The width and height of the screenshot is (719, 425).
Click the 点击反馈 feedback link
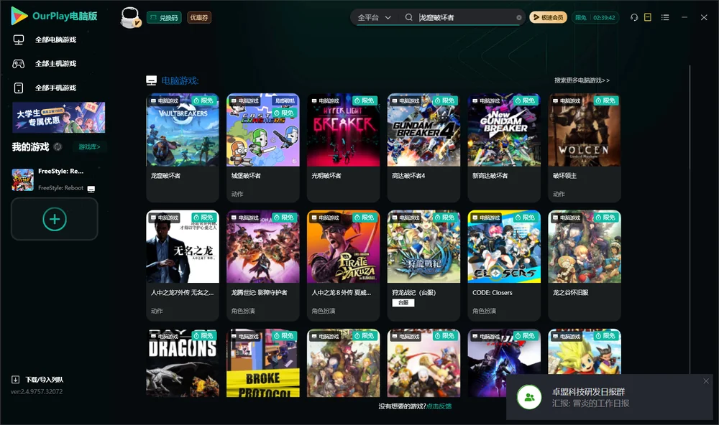click(x=439, y=406)
